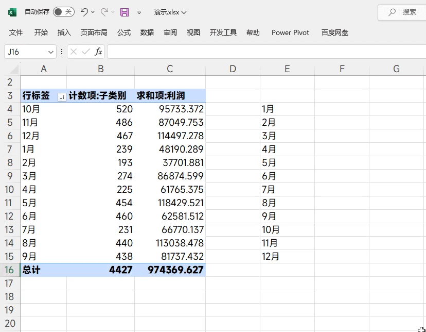This screenshot has height=332, width=426.
Task: Select the 总计 grand total cell
Action: pyautogui.click(x=43, y=270)
